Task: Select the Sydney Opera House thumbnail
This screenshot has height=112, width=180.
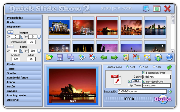Action: pos(107,27)
